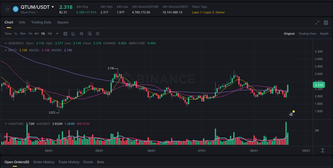
Task: Click the Gainer token tag
Action: [220, 12]
